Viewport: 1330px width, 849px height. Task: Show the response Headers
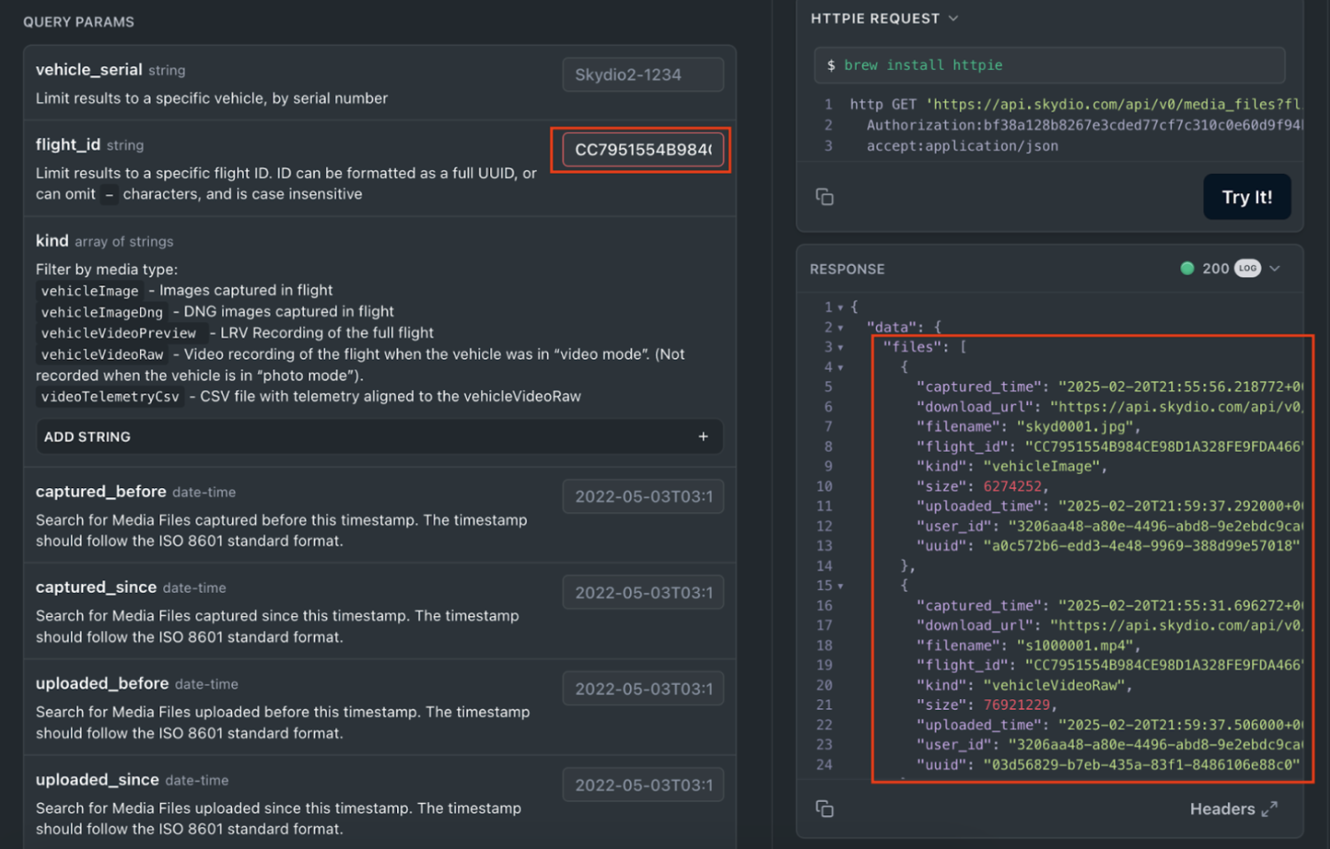(1222, 809)
